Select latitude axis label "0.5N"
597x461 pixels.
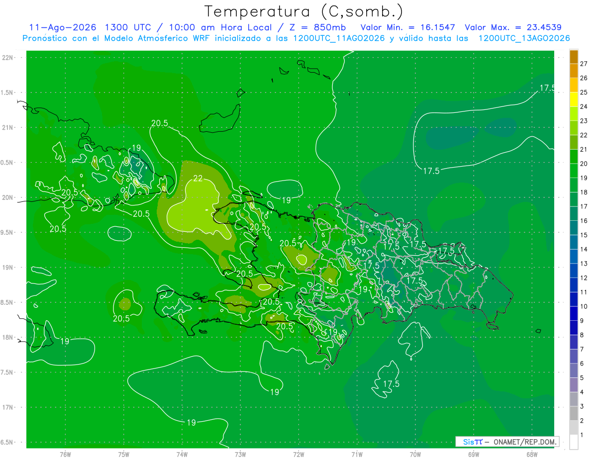pos(8,163)
